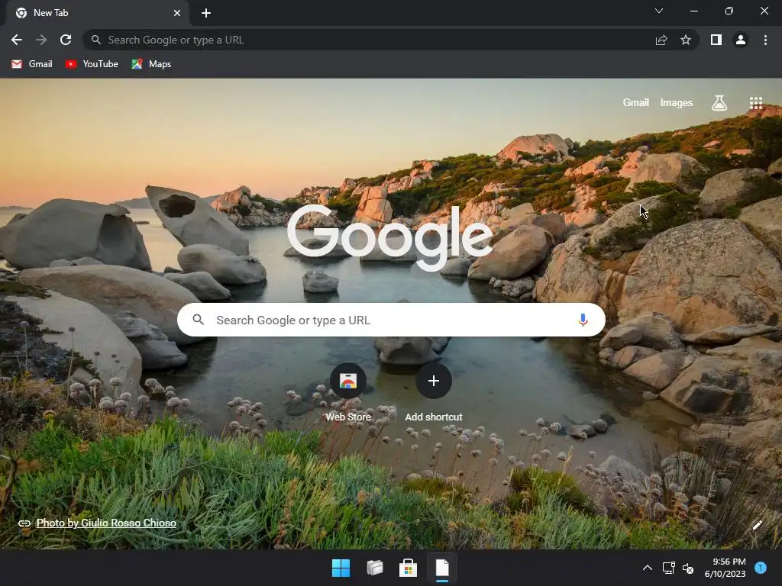Expand the tab search chevron
This screenshot has width=782, height=586.
[659, 11]
